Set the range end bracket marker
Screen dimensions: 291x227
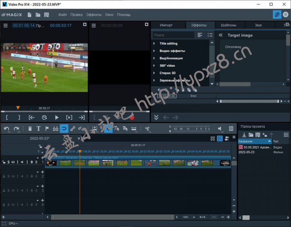click(x=19, y=118)
